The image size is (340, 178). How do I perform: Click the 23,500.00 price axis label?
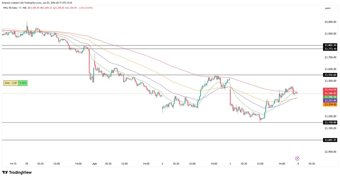coord(331,81)
